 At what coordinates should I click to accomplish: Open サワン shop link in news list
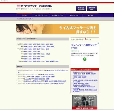26,77
